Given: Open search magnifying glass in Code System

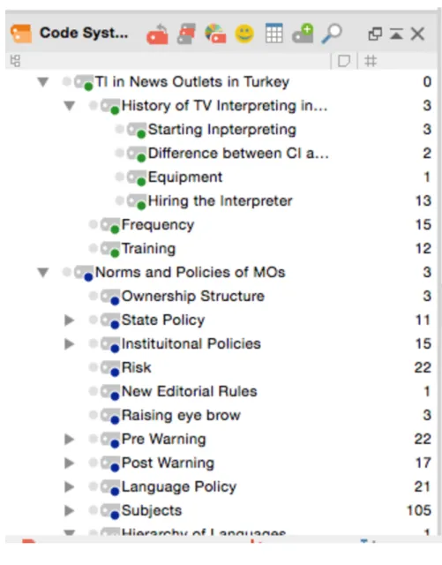Looking at the screenshot, I should point(332,34).
